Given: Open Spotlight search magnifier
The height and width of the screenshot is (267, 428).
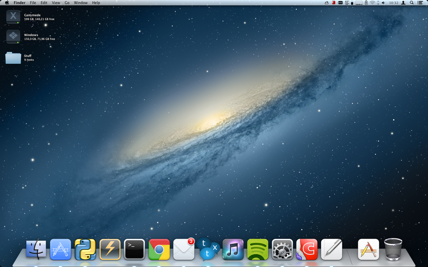Looking at the screenshot, I should pos(412,3).
